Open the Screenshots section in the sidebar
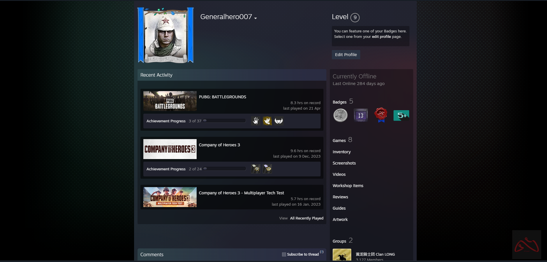Image resolution: width=547 pixels, height=262 pixels. (x=344, y=163)
